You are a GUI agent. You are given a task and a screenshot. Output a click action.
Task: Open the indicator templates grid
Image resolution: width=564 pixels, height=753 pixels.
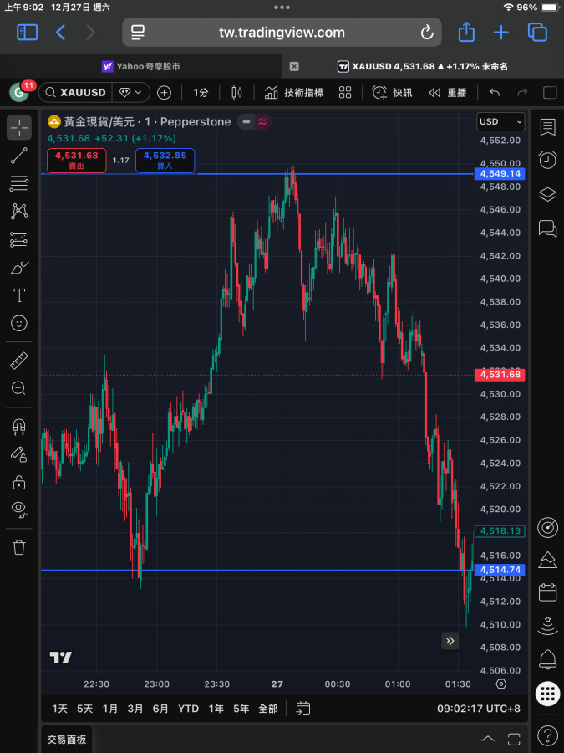(345, 92)
